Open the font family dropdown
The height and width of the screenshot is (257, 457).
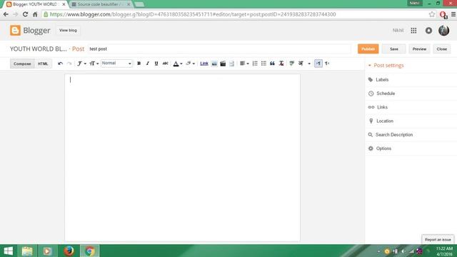click(x=81, y=64)
